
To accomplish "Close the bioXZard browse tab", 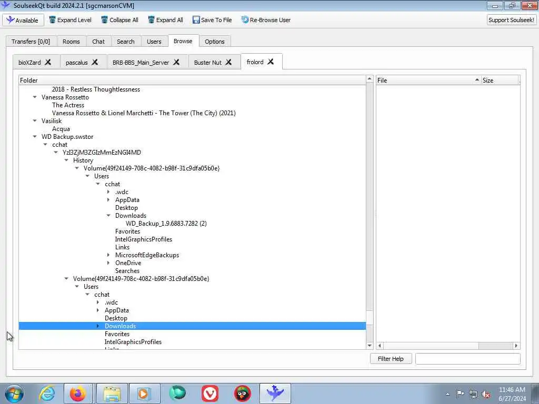I will pos(48,62).
